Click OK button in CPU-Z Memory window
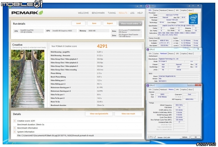 (x=196, y=137)
